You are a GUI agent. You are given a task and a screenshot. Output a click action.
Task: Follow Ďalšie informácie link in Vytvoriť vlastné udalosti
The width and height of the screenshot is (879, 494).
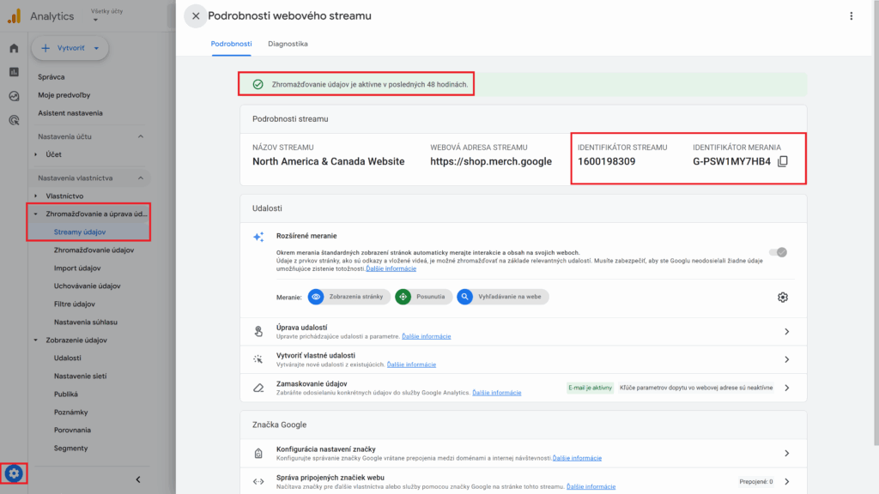tap(411, 364)
